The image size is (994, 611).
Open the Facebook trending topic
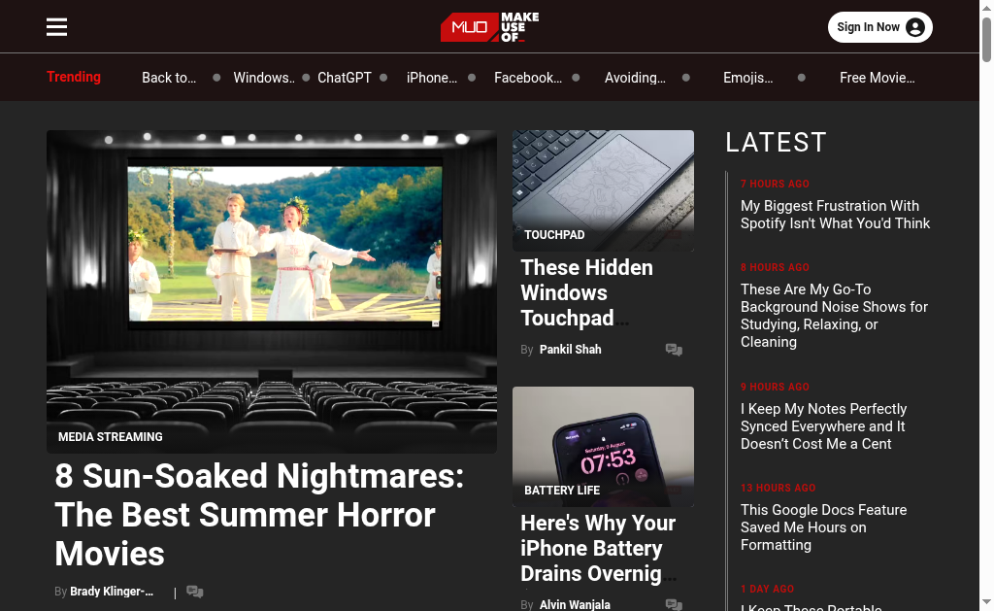pyautogui.click(x=527, y=78)
